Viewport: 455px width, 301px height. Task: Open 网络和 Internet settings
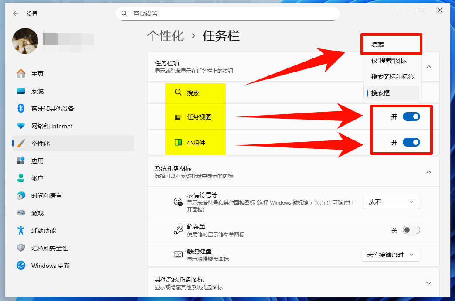pyautogui.click(x=73, y=126)
